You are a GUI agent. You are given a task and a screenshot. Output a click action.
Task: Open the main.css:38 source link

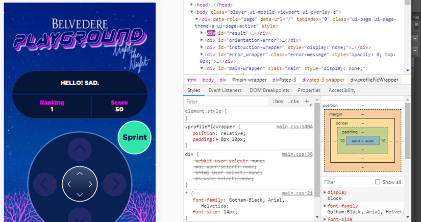coord(297,154)
